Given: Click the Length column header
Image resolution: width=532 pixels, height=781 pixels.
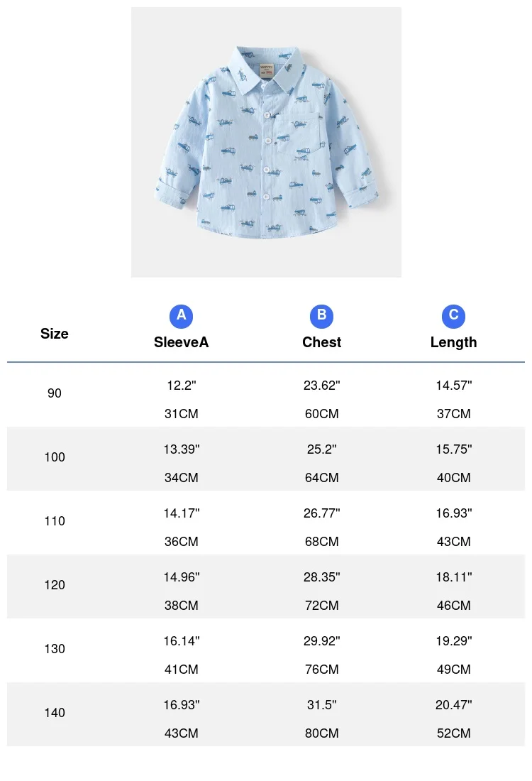Looking at the screenshot, I should 453,342.
